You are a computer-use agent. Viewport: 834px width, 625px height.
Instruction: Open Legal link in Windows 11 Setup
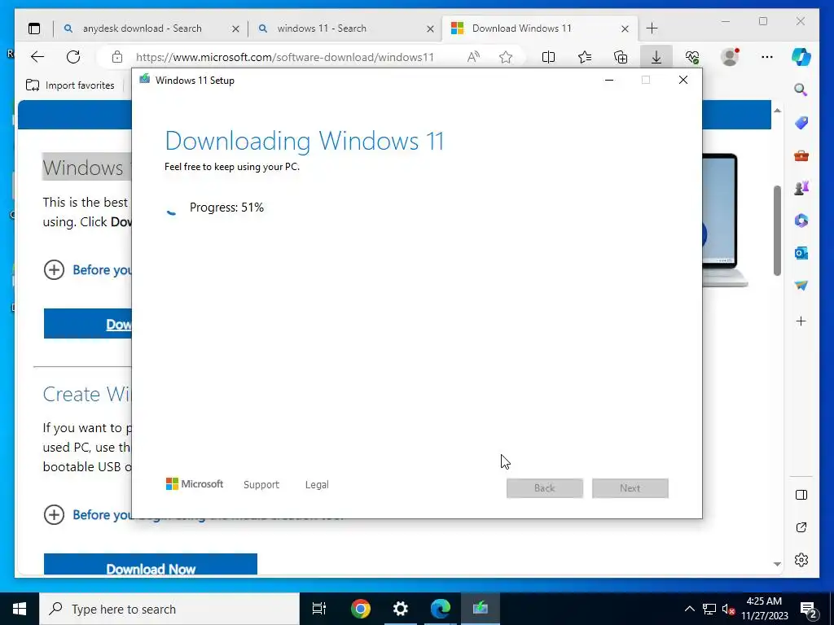point(317,485)
